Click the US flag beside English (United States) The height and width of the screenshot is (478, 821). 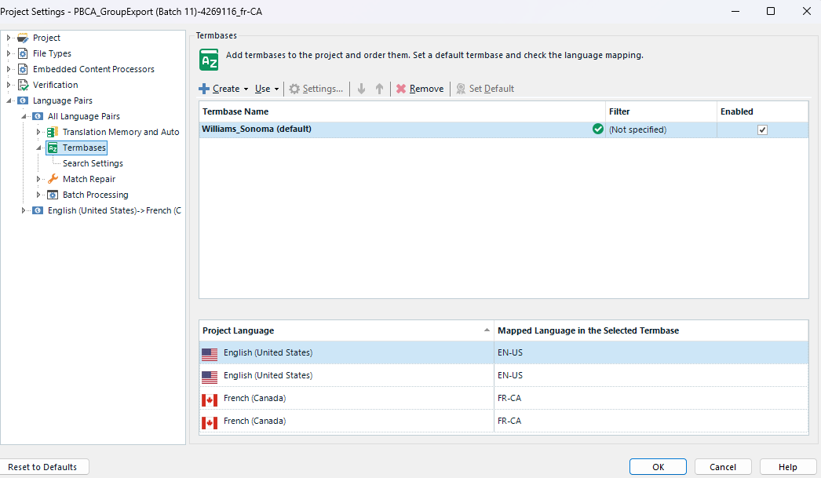(x=209, y=353)
